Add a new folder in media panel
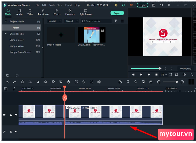196x143 pixels. point(8,75)
